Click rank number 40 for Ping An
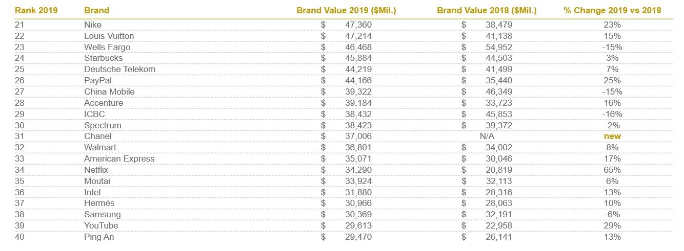 tap(19, 237)
